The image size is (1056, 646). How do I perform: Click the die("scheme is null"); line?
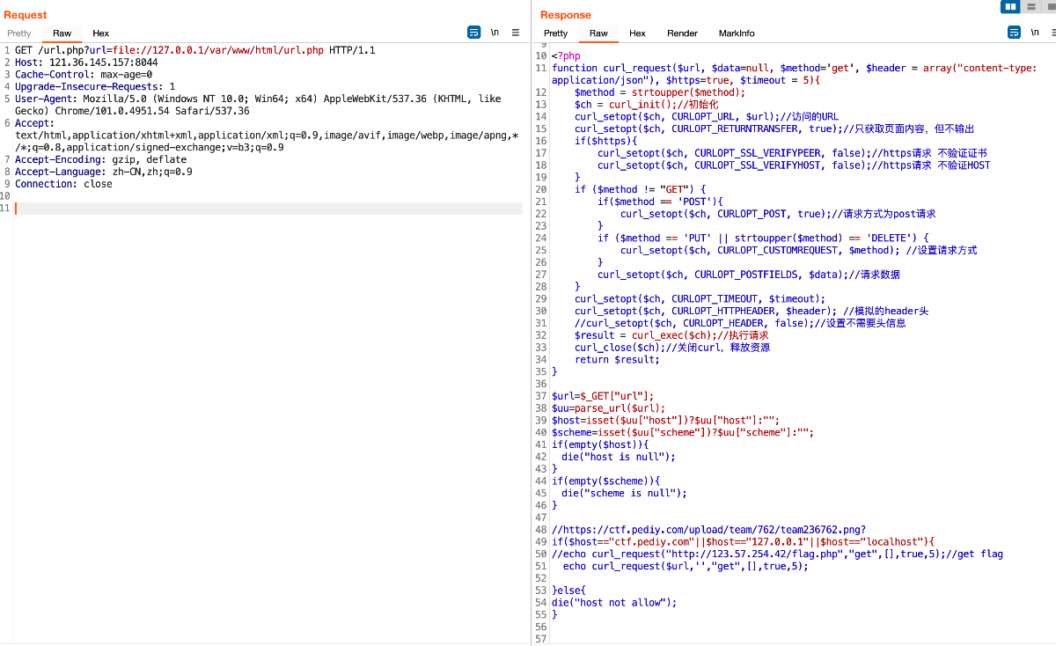point(625,493)
